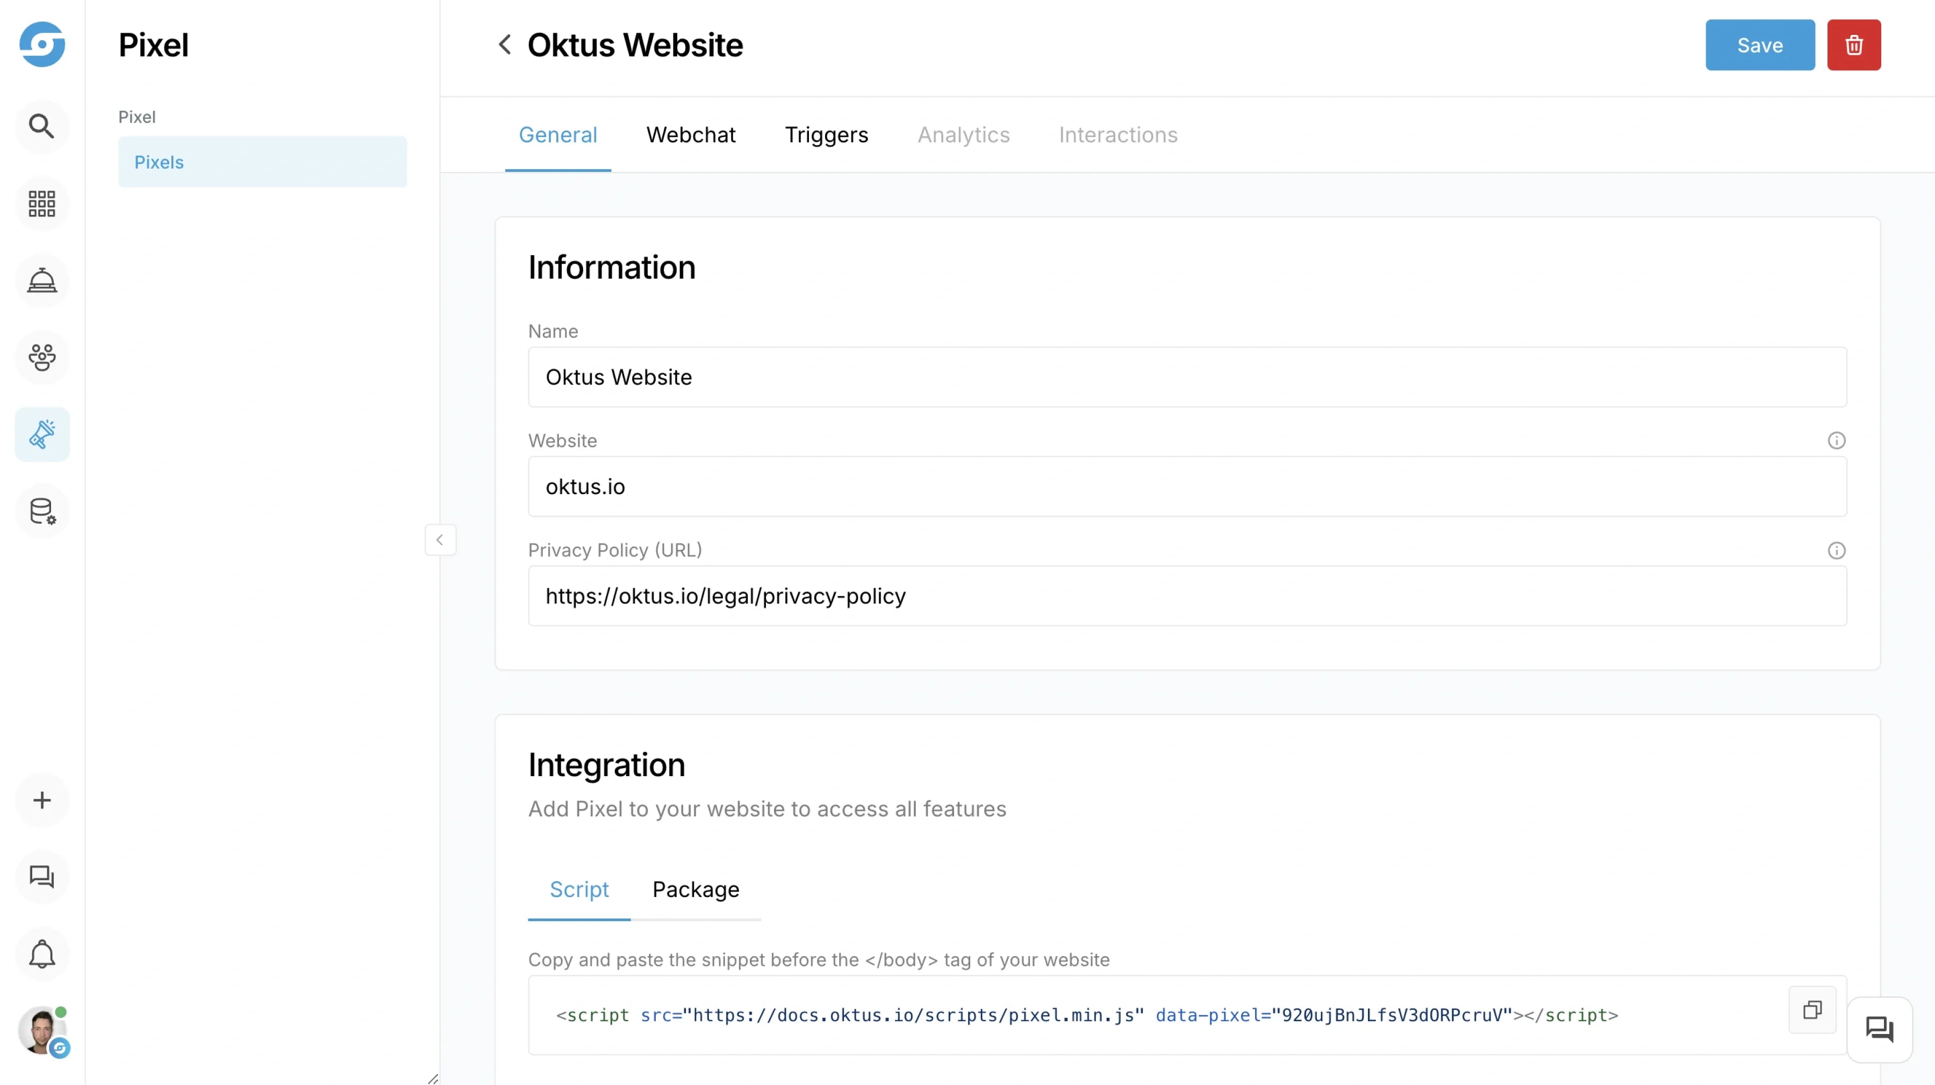
Task: Switch to the Interactions tab
Action: [1118, 135]
